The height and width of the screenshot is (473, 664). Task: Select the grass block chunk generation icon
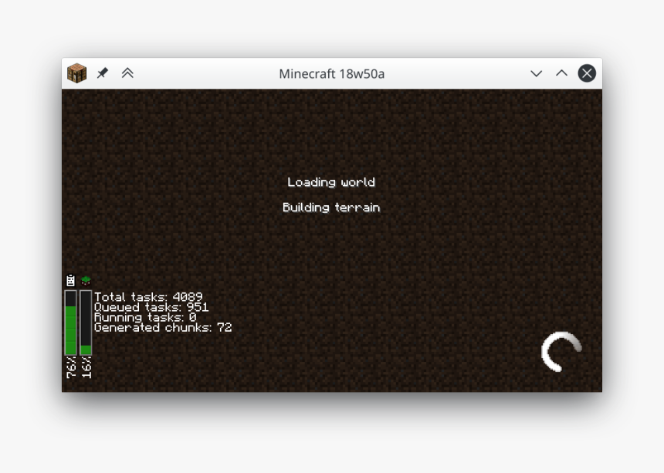click(85, 281)
